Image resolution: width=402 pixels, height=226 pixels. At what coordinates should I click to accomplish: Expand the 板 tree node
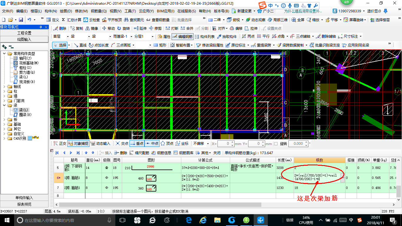(x=4, y=119)
